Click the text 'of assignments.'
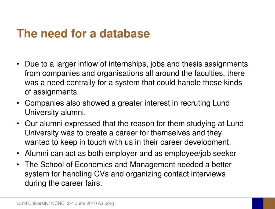 tap(52, 92)
